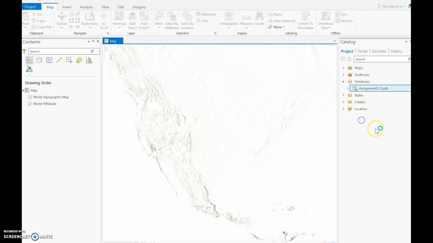The image size is (433, 243).
Task: Click the Catalog back arrow
Action: coord(343,59)
